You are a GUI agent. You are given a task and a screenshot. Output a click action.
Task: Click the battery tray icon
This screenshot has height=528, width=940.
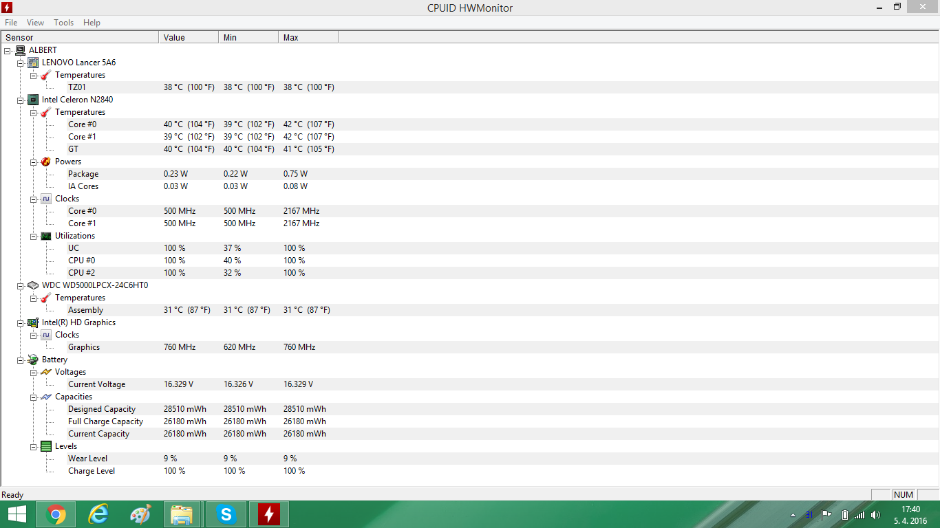[845, 515]
